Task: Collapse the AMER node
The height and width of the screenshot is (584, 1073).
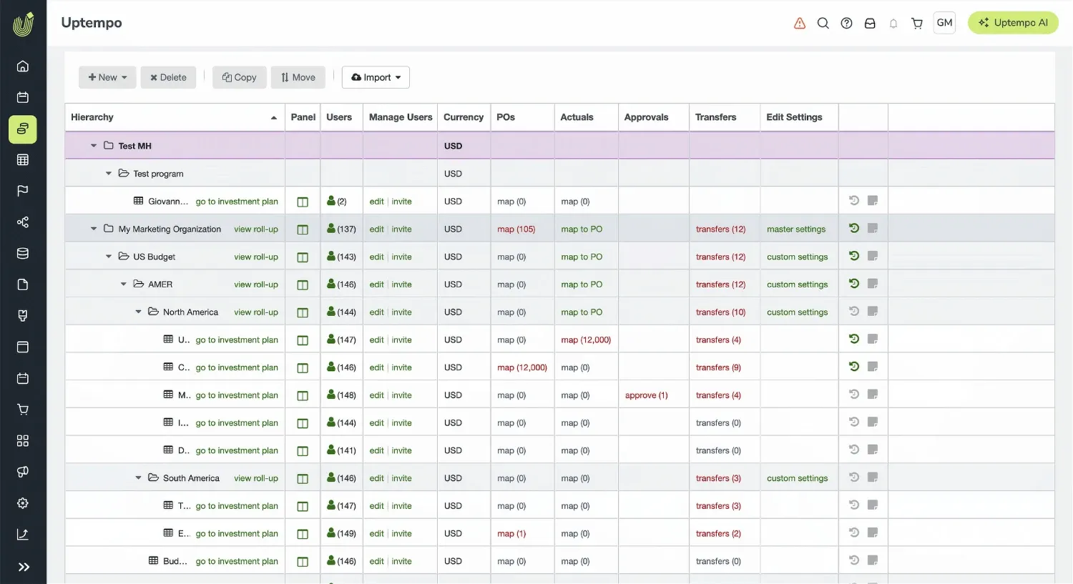Action: point(124,284)
